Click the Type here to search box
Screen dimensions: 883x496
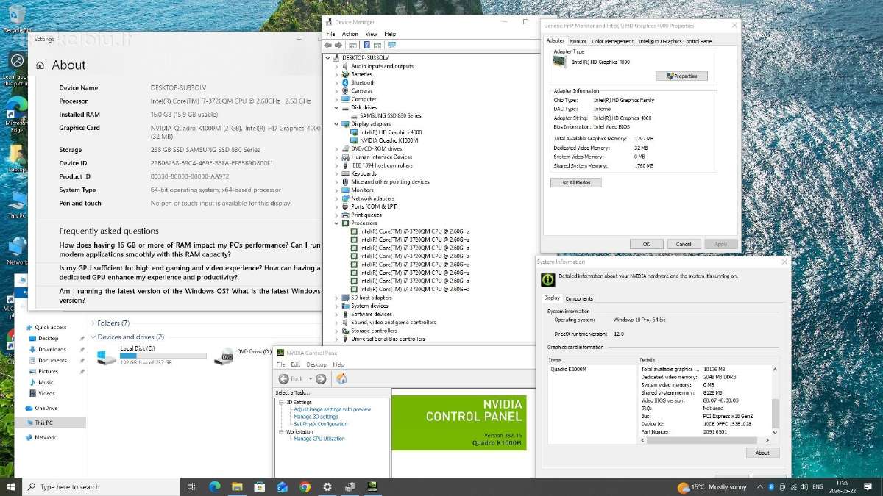[x=102, y=486]
